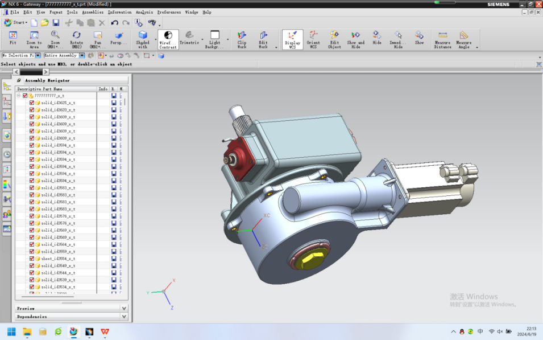Uncheck the root 7777777777_x_t assembly checkbox
The width and height of the screenshot is (543, 340).
click(25, 96)
